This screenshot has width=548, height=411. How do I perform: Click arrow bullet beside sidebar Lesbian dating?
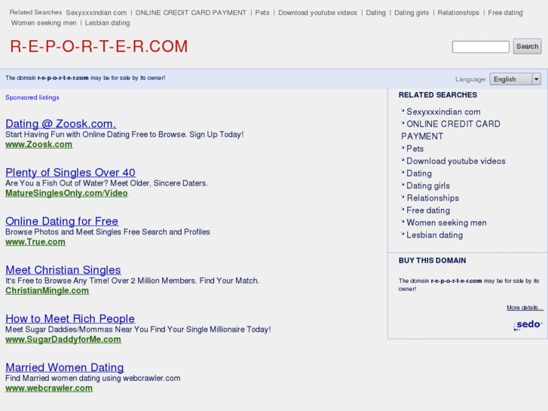pyautogui.click(x=403, y=234)
